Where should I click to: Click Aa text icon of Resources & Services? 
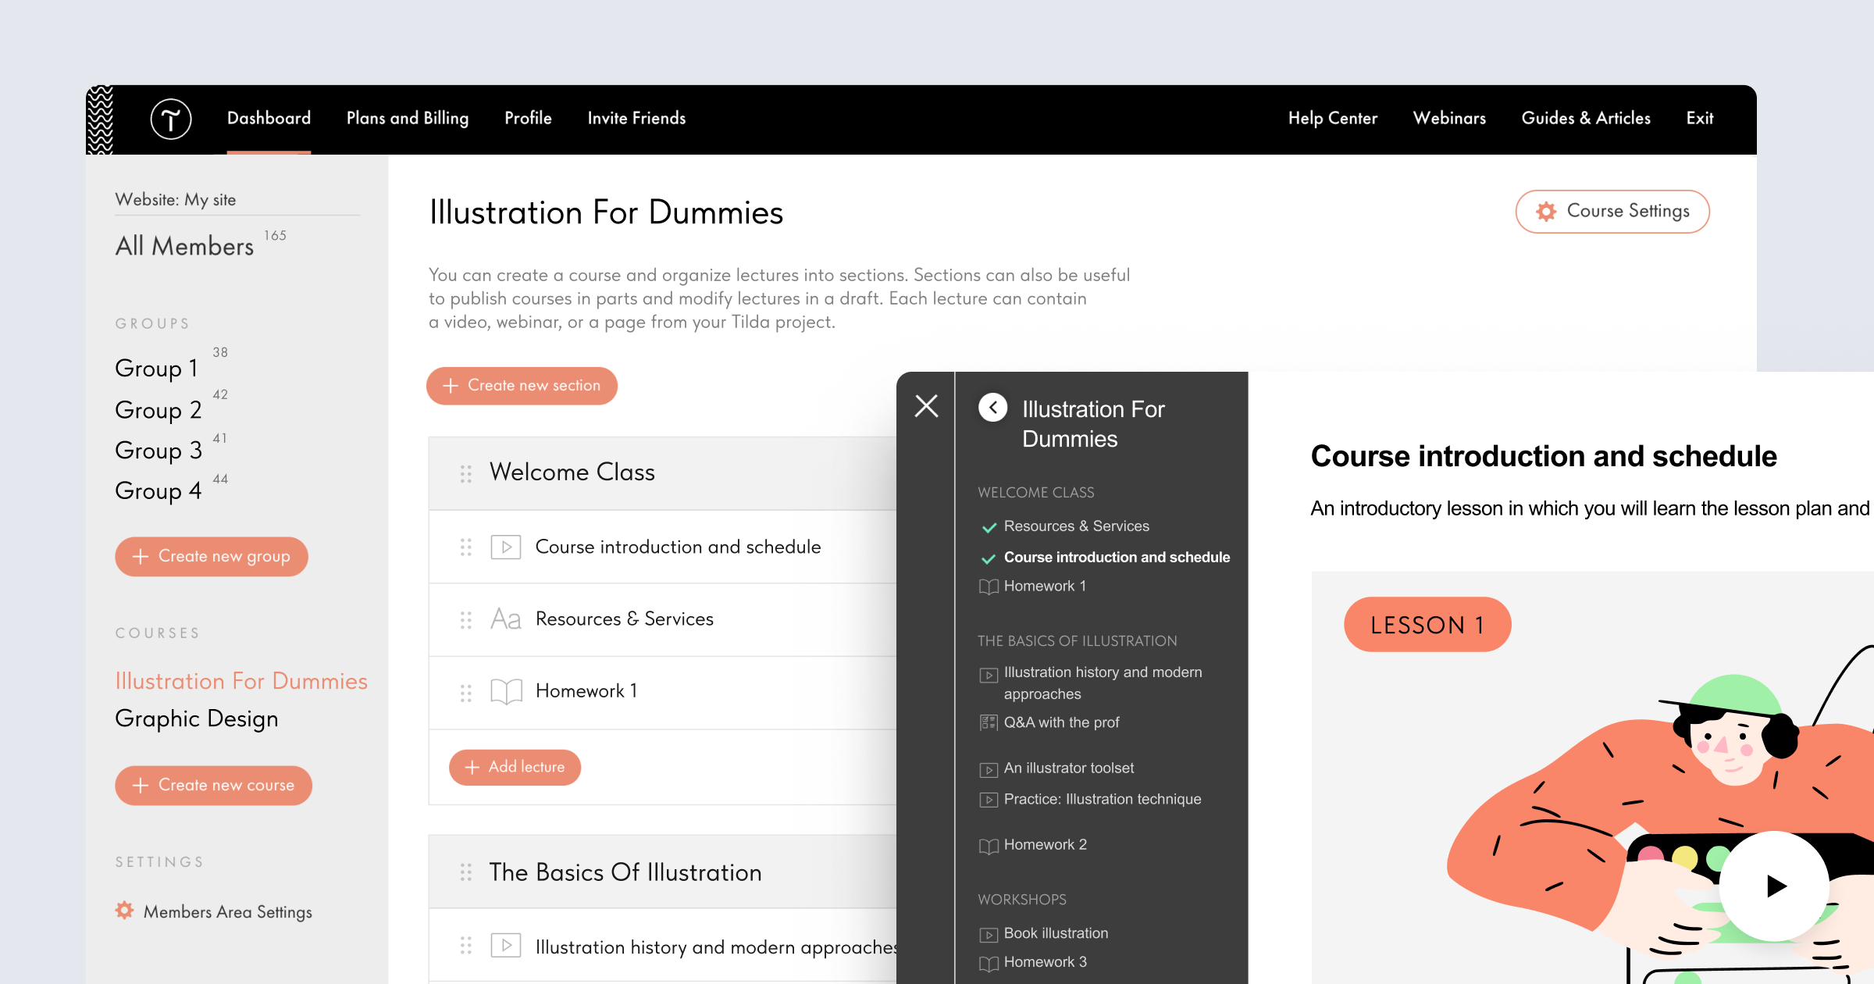[506, 619]
